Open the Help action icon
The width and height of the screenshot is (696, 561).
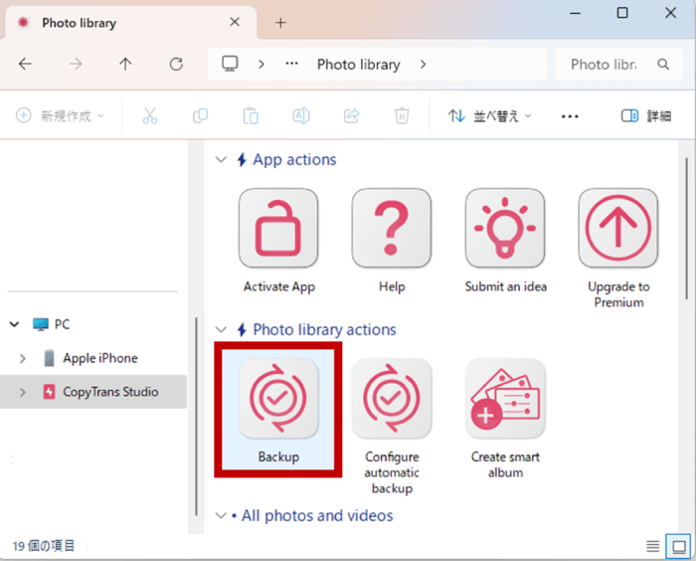pos(392,228)
